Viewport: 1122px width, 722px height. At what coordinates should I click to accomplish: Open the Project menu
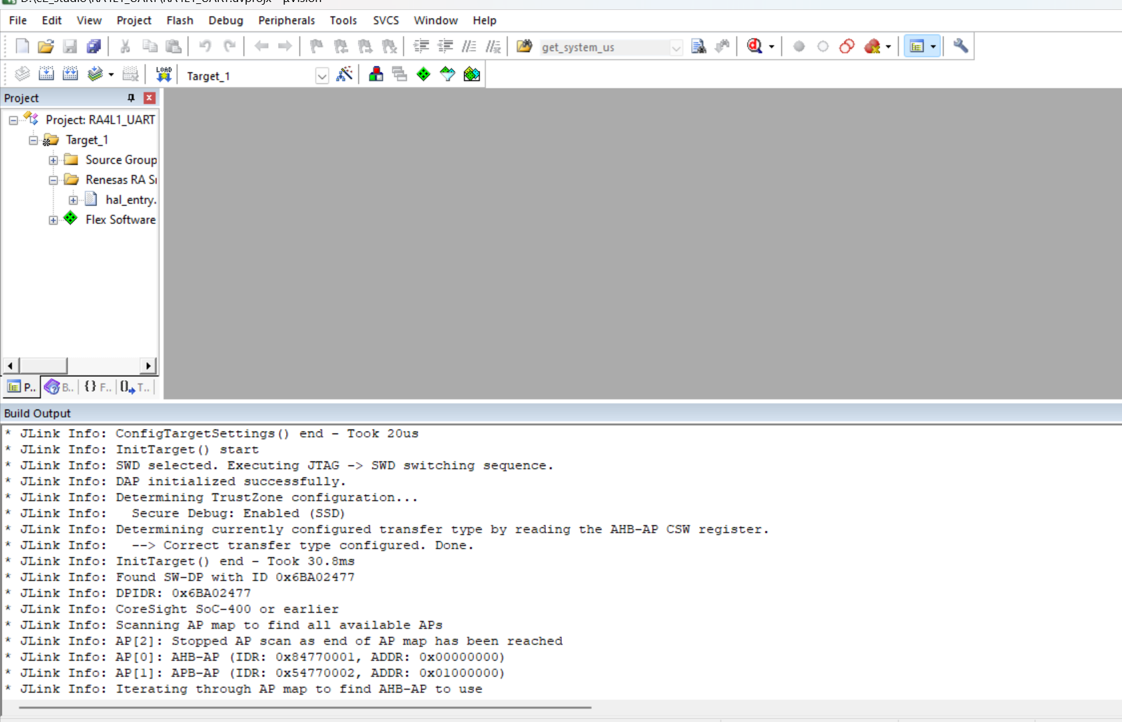coord(134,21)
